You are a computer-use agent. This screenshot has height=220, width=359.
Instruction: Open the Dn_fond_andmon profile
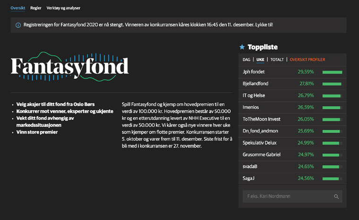(x=260, y=131)
